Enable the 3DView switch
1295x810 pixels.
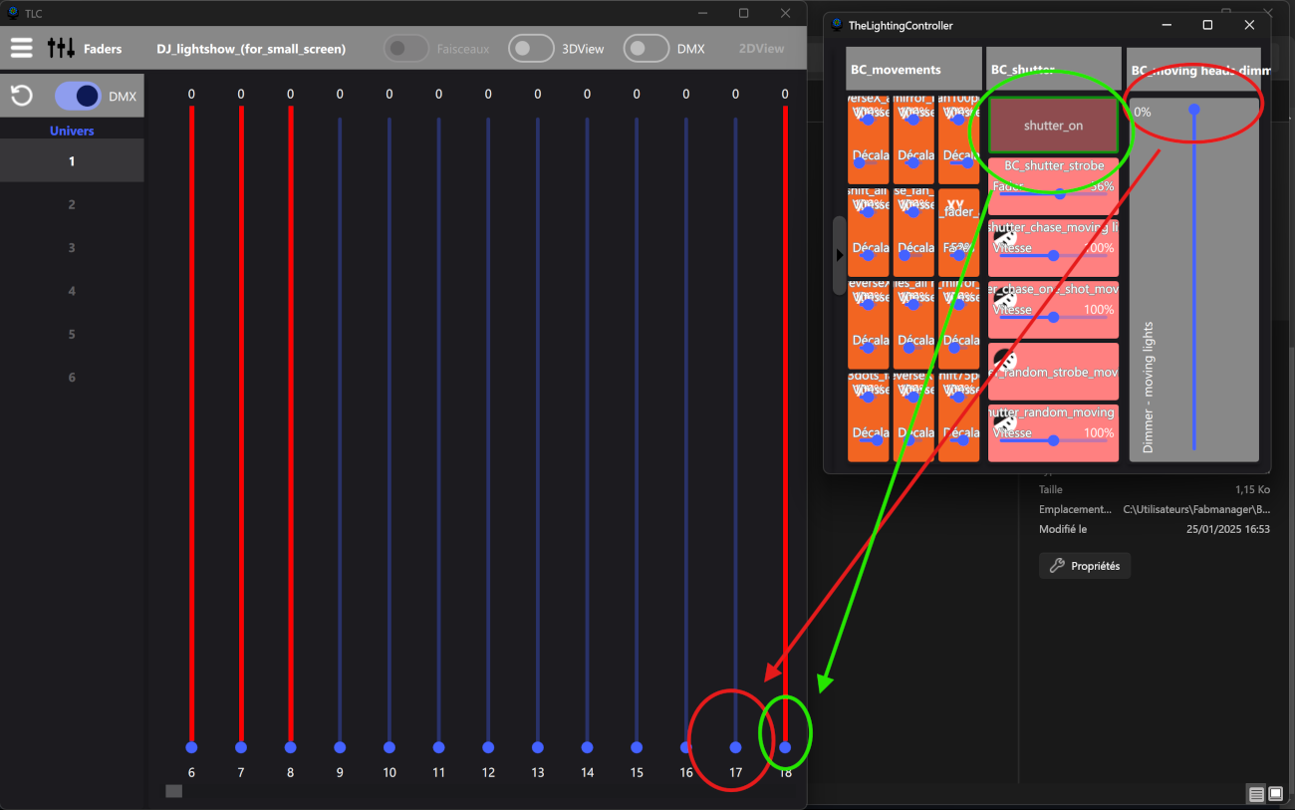click(x=531, y=48)
